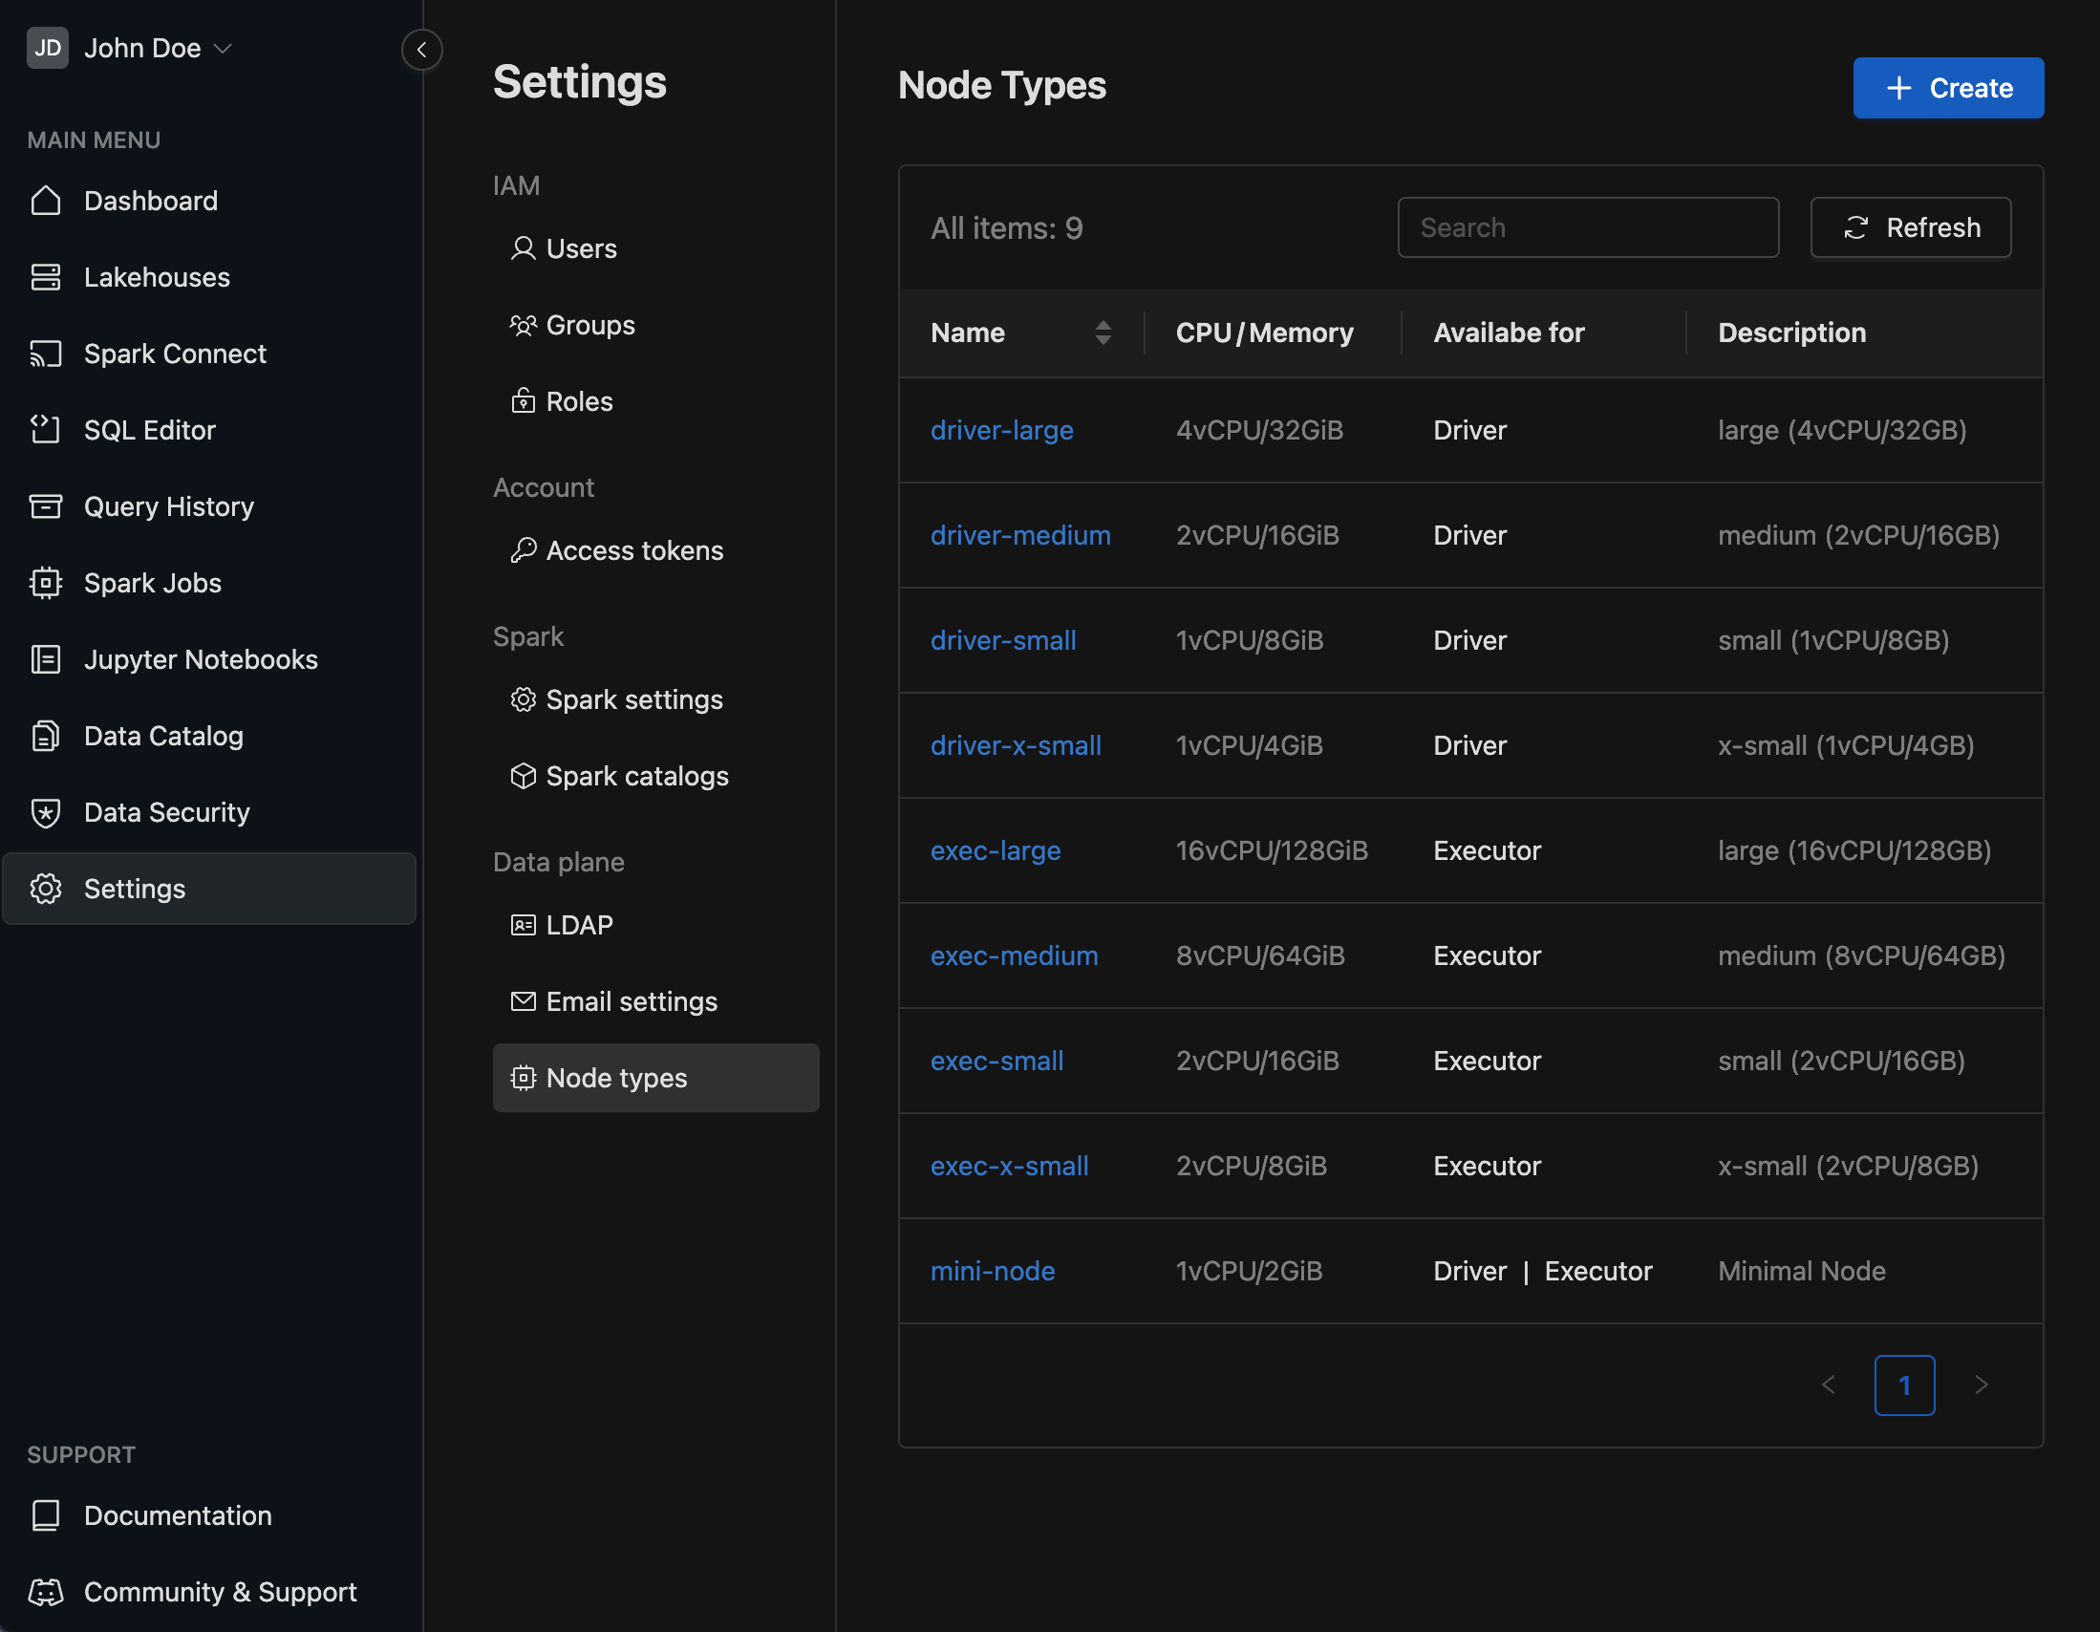Collapse the sidebar with the arrow button
The width and height of the screenshot is (2100, 1632).
[x=422, y=49]
